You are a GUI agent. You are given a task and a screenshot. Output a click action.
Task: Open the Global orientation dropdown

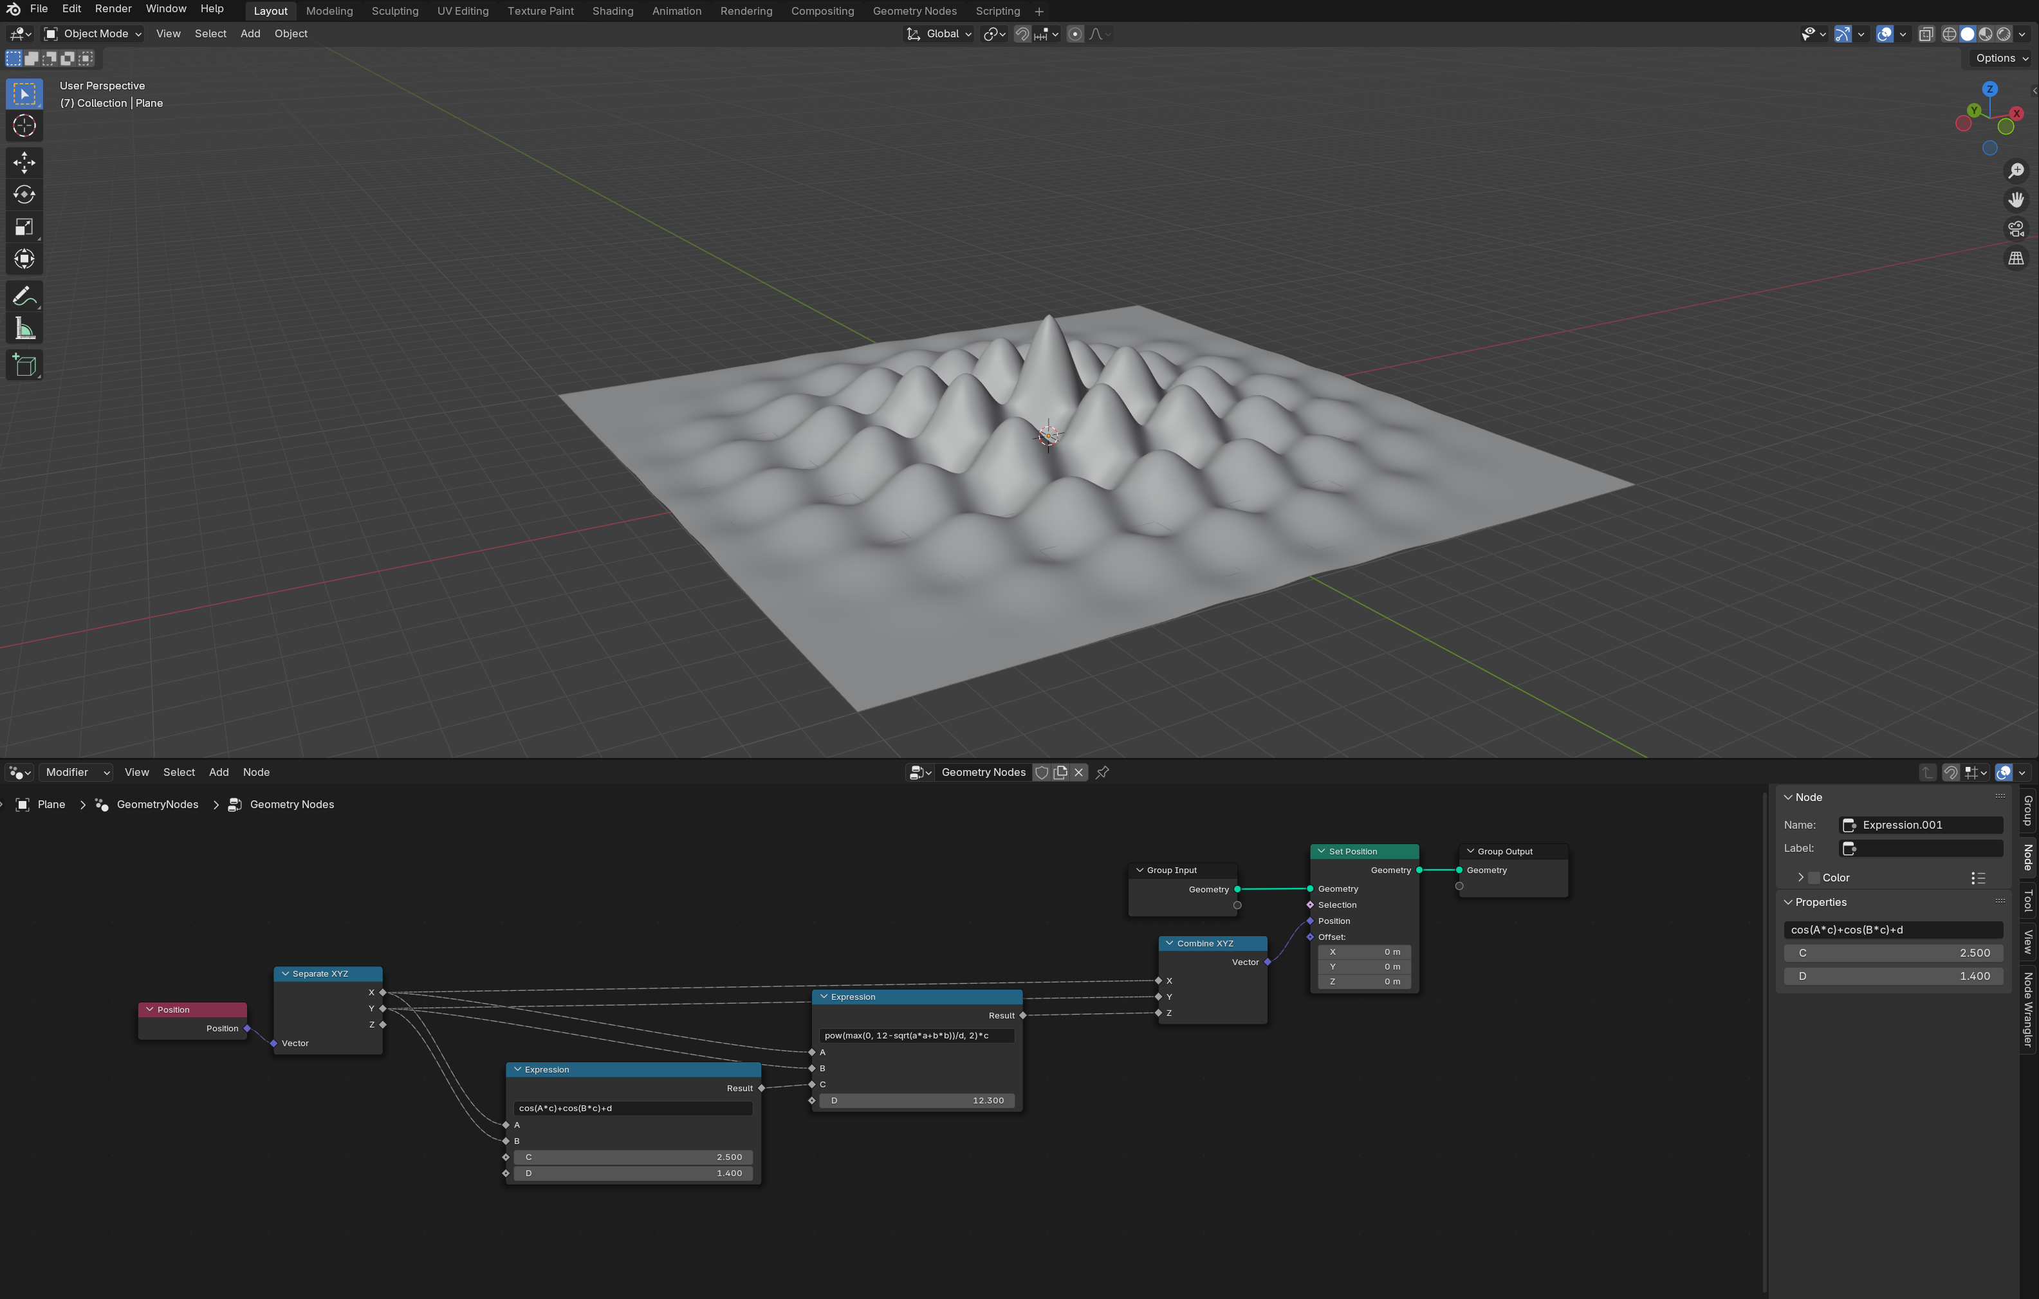coord(939,34)
